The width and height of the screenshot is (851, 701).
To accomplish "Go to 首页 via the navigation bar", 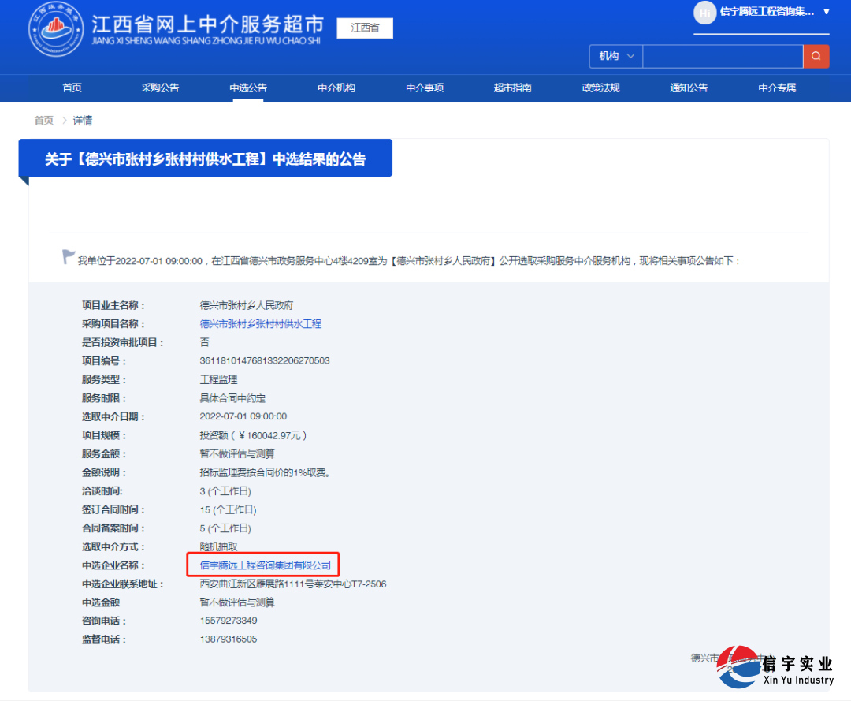I will click(x=72, y=88).
